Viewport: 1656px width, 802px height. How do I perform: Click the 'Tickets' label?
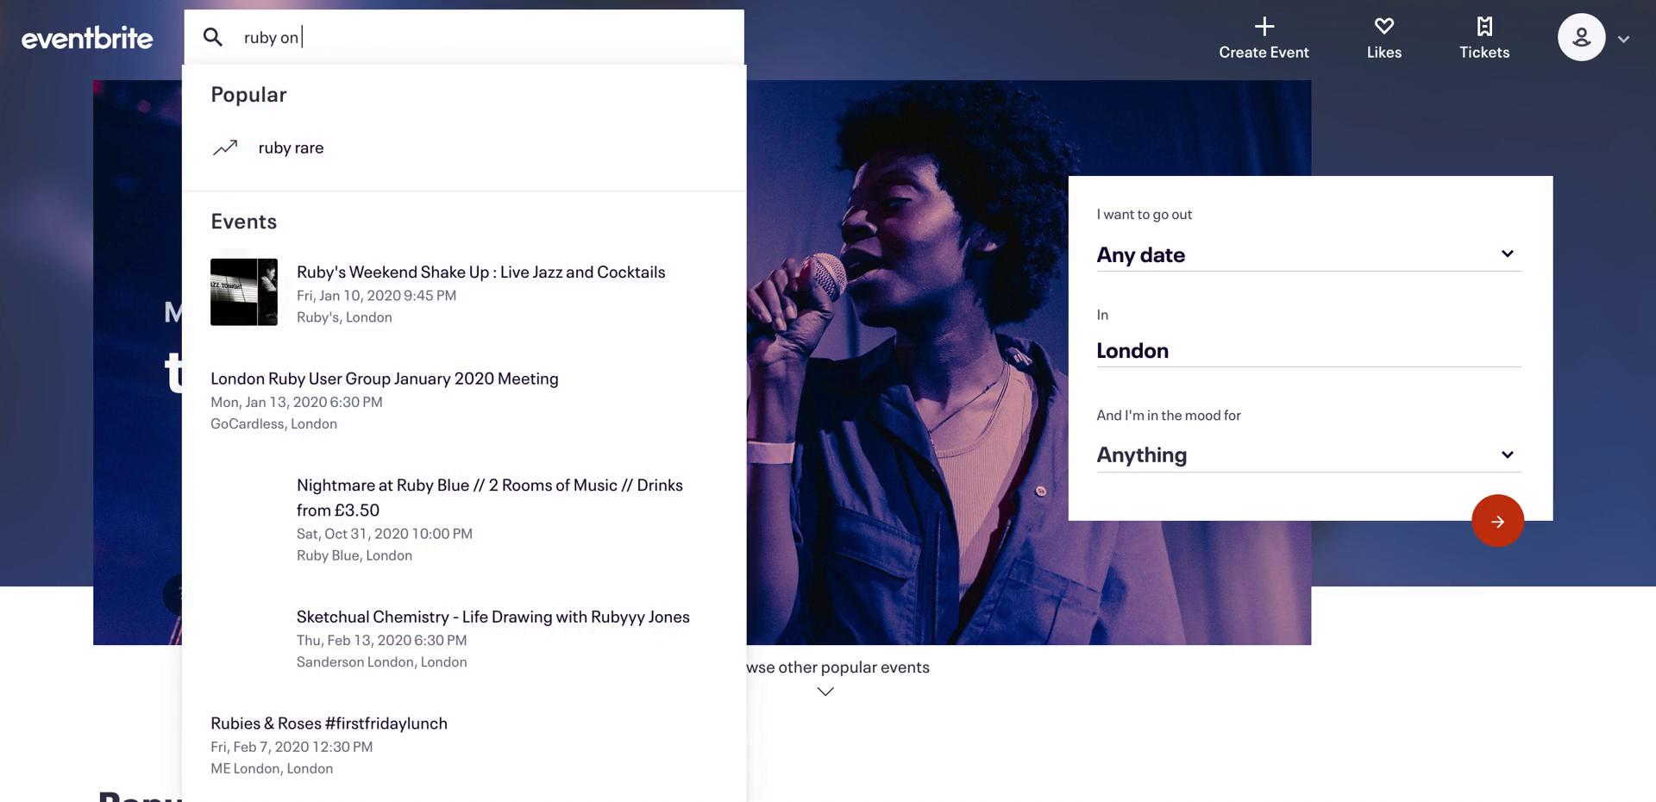(1484, 52)
